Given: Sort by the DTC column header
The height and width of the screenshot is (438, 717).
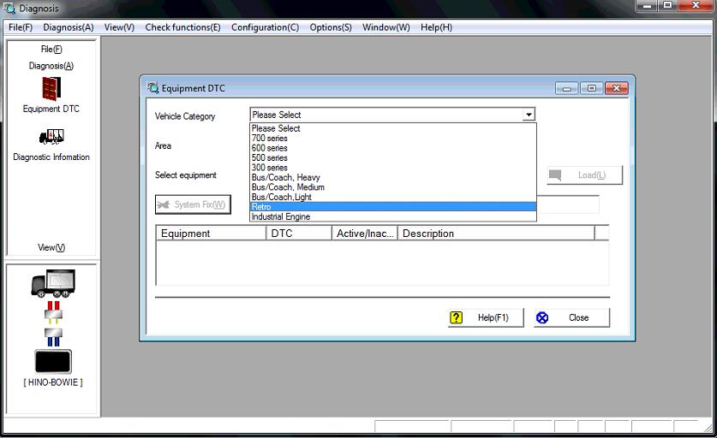Looking at the screenshot, I should click(x=299, y=234).
